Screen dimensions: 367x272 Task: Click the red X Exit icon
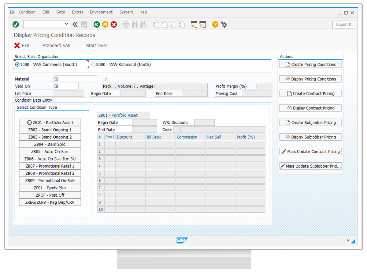(17, 46)
